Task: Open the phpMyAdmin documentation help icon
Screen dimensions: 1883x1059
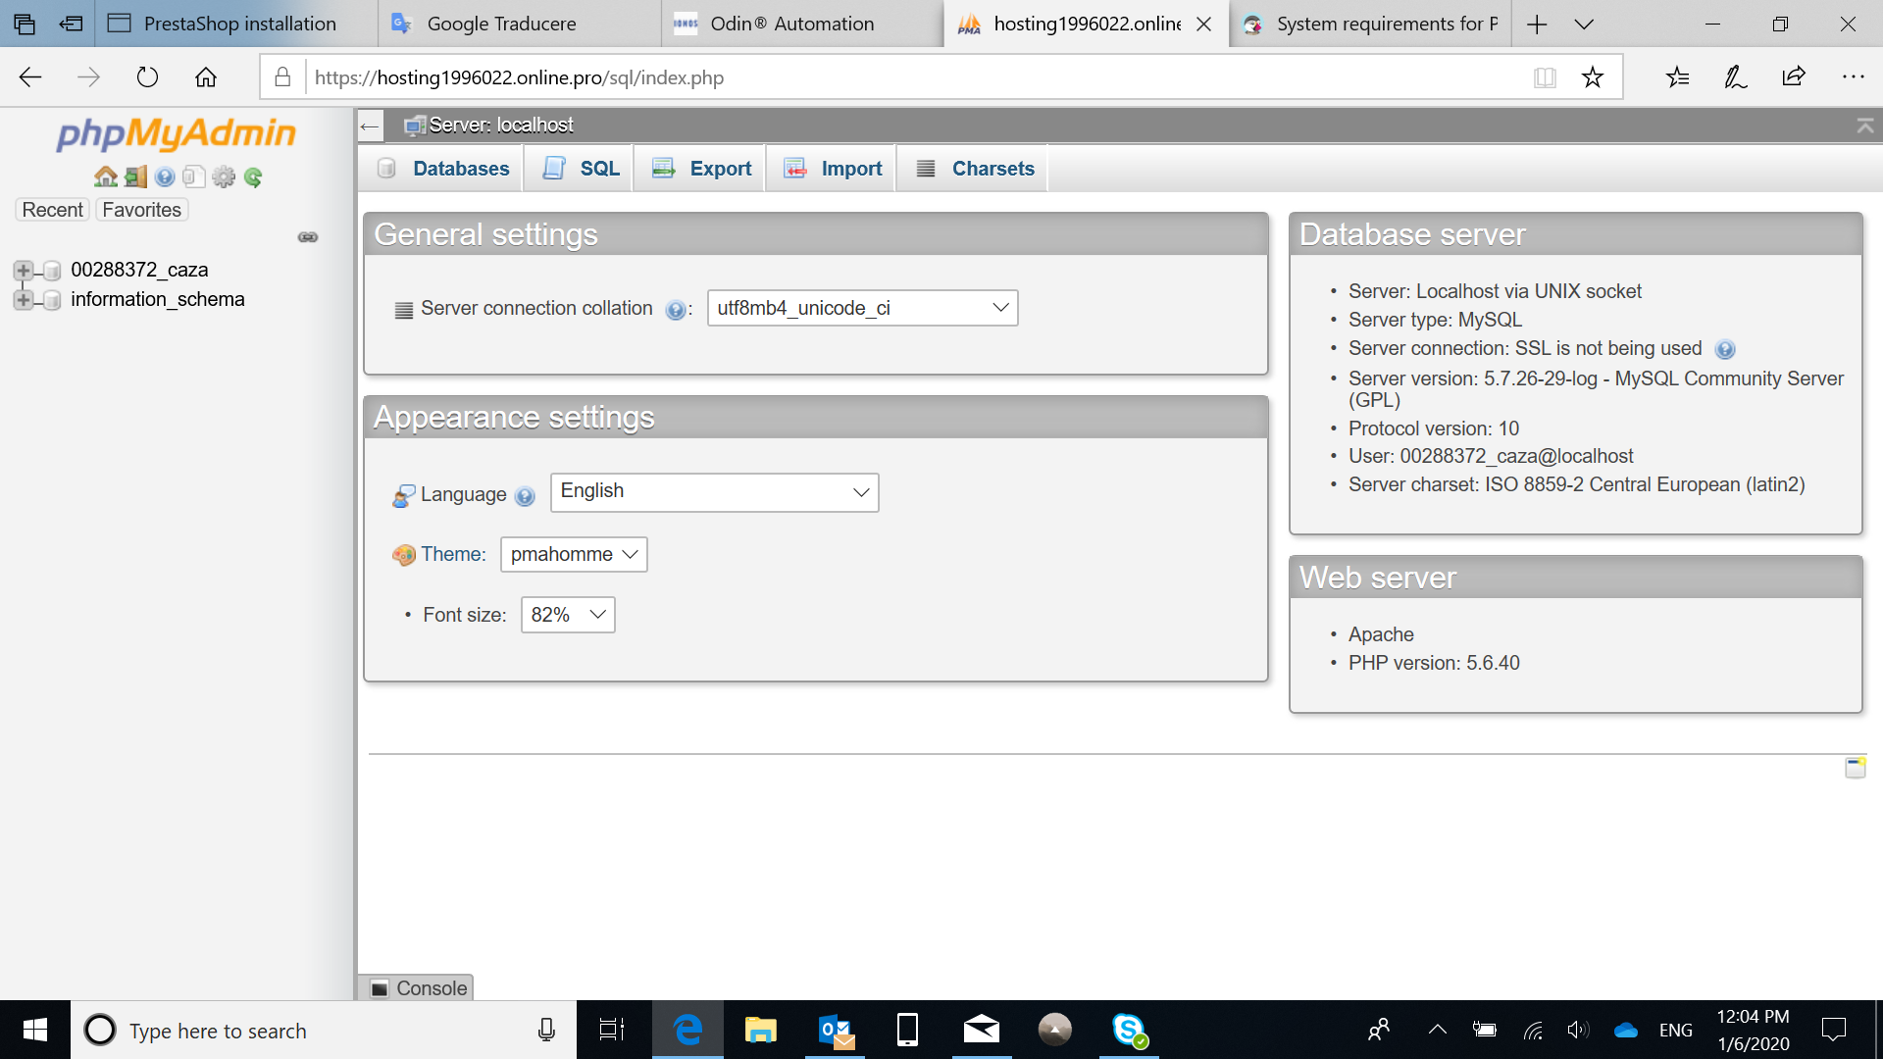Action: pos(165,176)
